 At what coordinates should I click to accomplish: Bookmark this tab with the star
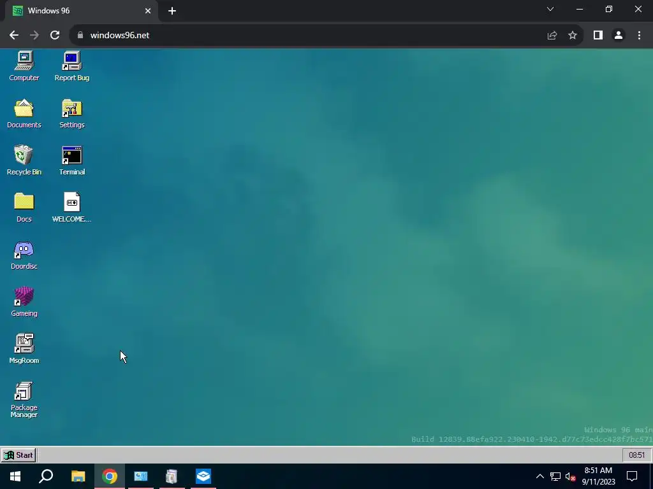573,36
